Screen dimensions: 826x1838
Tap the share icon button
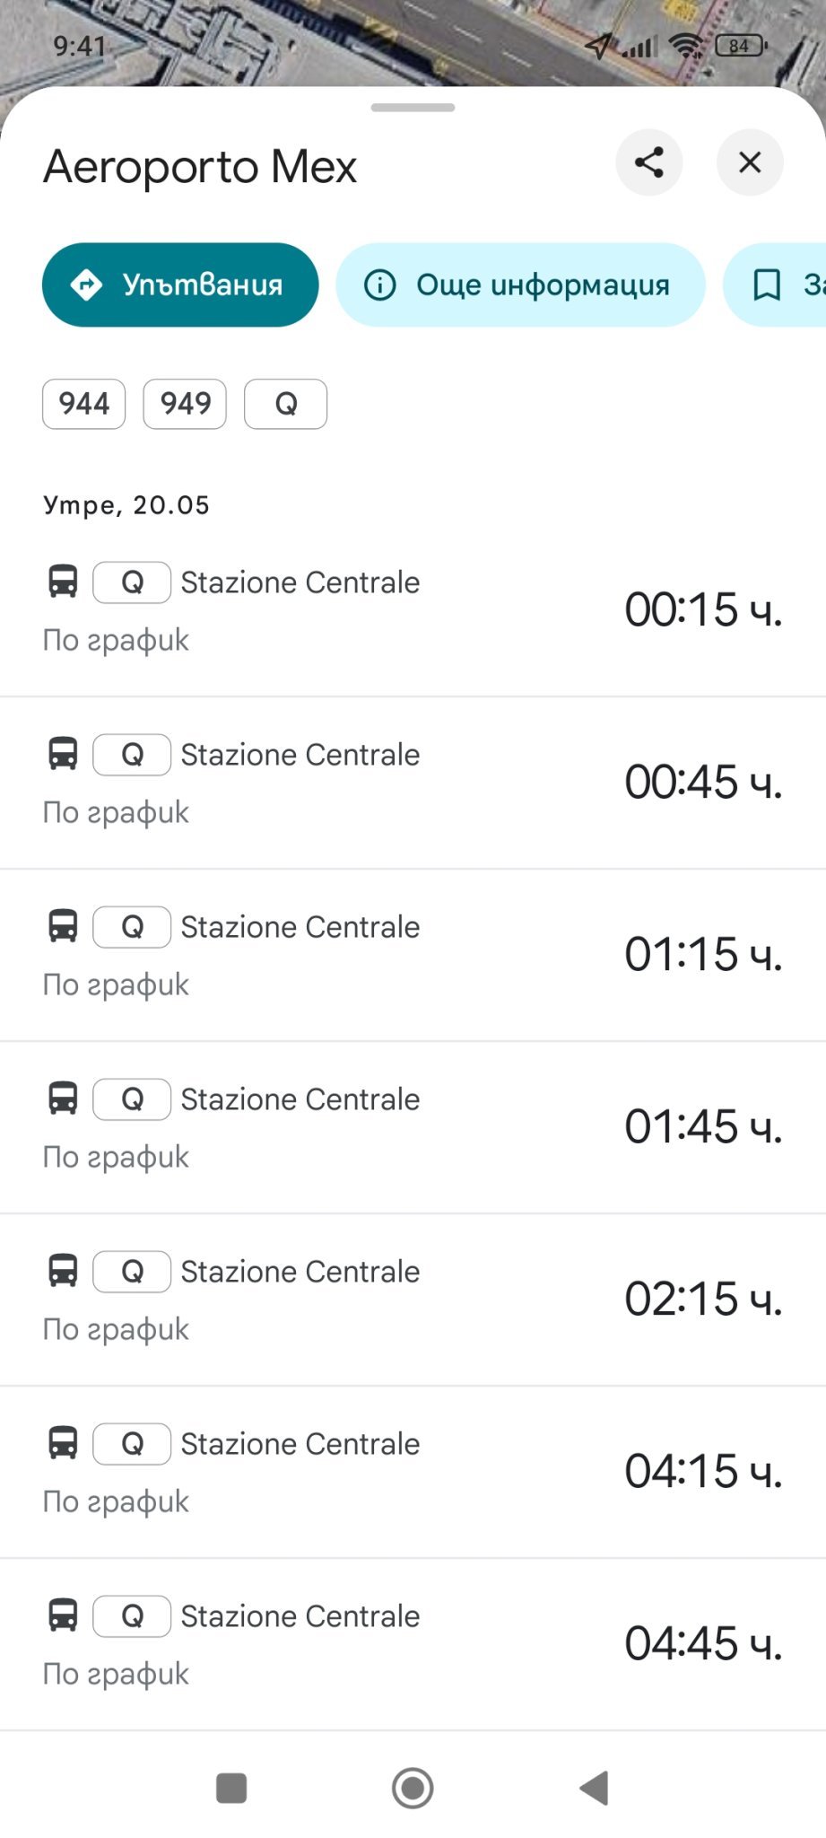pyautogui.click(x=648, y=162)
